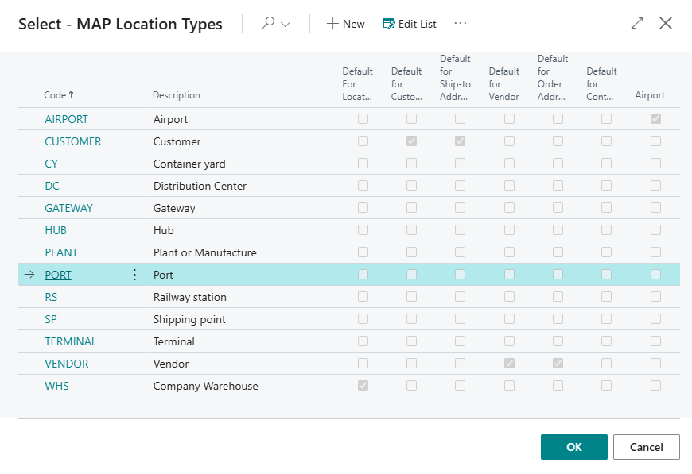Image resolution: width=692 pixels, height=474 pixels.
Task: Toggle Airport checkbox in AIRPORT row
Action: [655, 119]
